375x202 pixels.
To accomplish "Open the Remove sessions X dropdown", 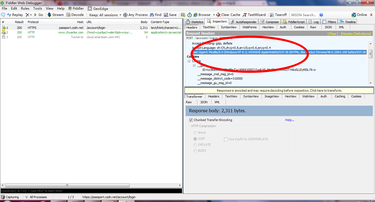I will (29, 15).
